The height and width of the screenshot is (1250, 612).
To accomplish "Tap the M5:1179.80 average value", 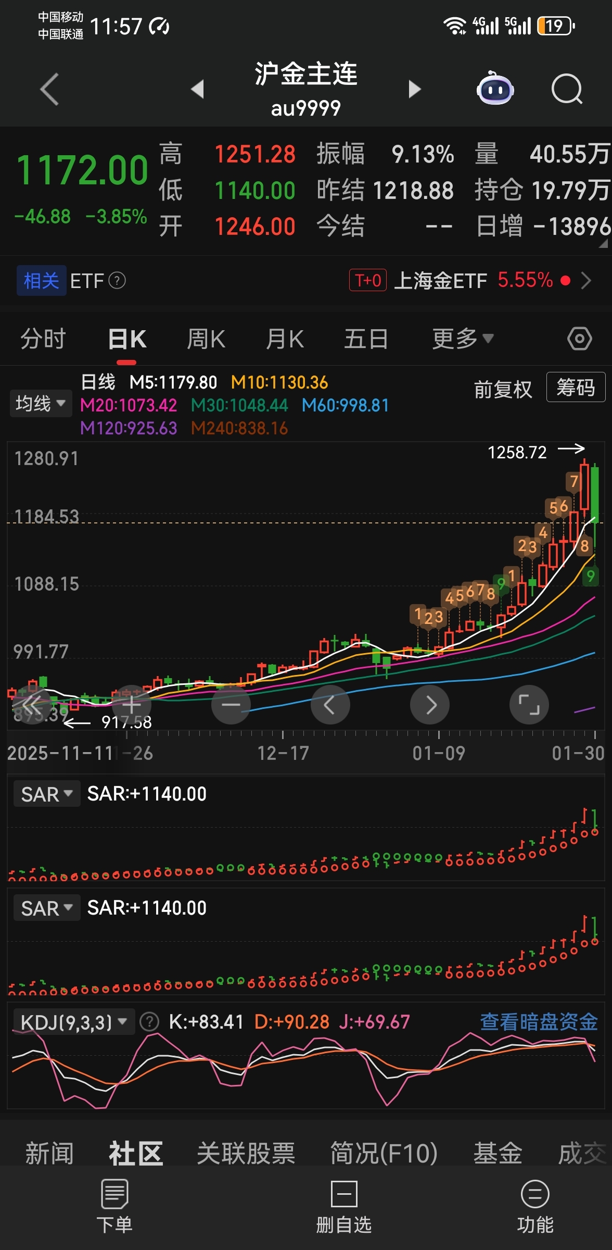I will coord(173,382).
